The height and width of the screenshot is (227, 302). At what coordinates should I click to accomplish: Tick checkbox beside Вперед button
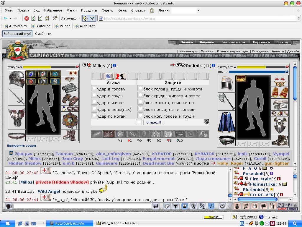click(x=139, y=122)
